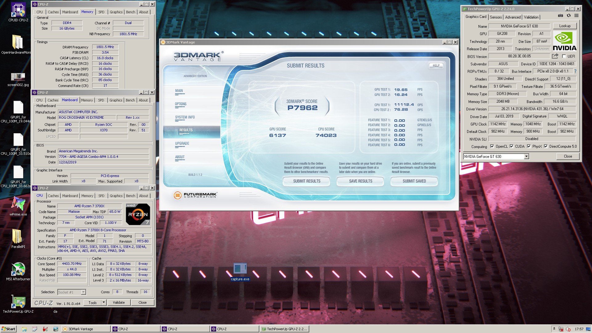Open the CPUID CPU-Z desktop shortcut

coord(18,12)
